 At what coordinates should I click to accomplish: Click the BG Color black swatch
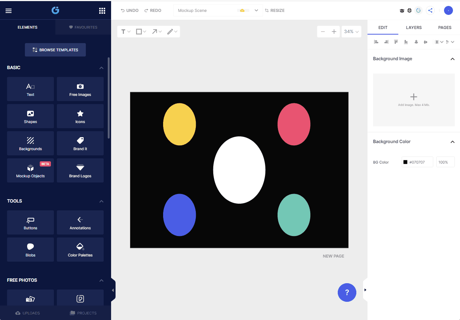[405, 162]
